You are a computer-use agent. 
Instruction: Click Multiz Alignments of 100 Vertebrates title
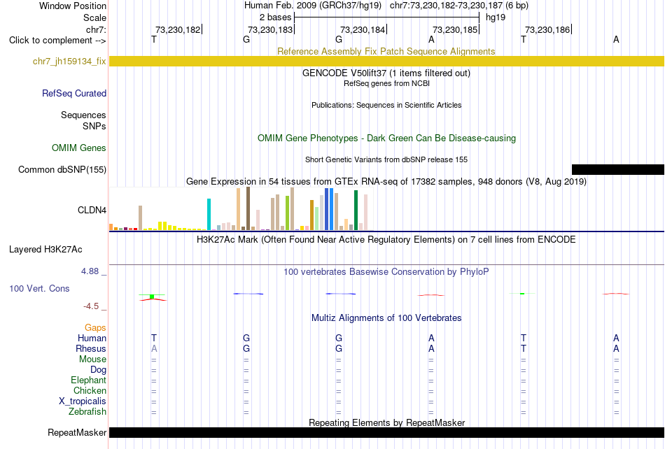point(386,318)
